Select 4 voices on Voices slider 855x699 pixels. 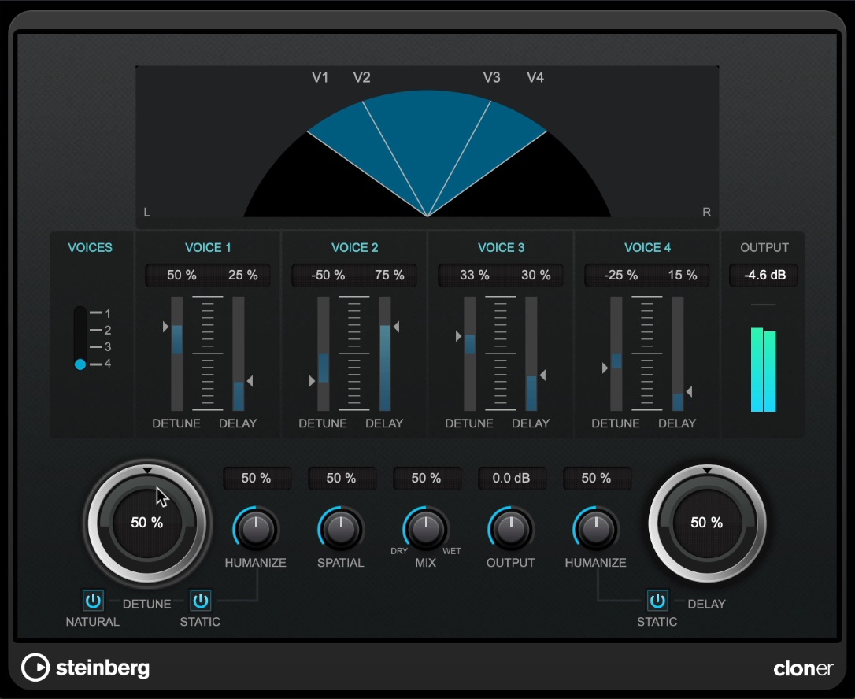click(x=101, y=364)
